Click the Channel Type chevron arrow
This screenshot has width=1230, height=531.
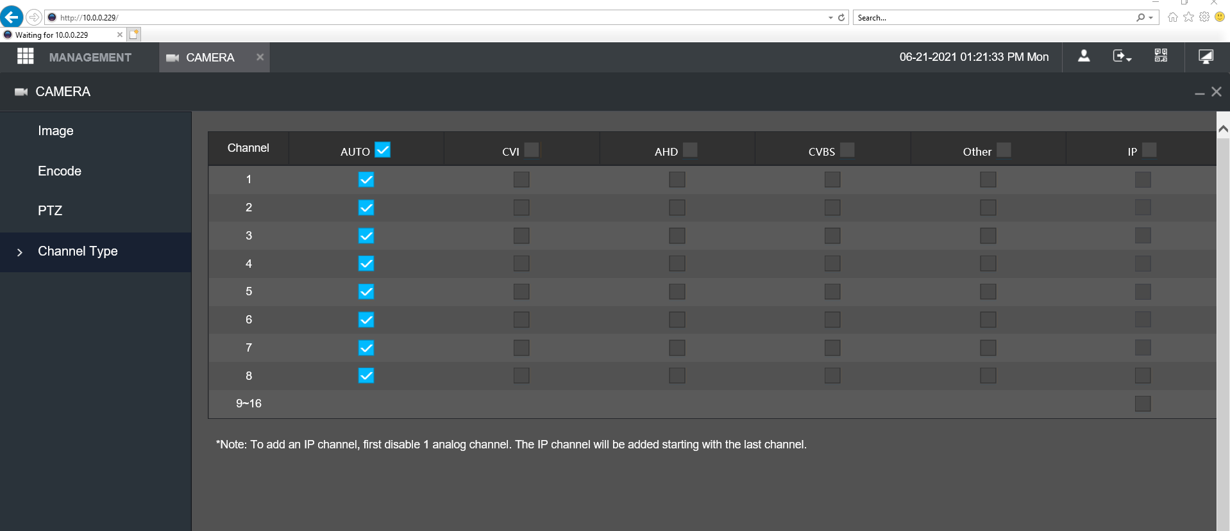point(19,252)
